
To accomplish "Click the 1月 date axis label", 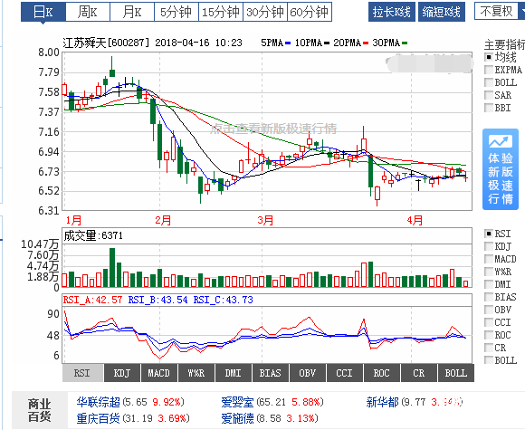I will pos(73,220).
